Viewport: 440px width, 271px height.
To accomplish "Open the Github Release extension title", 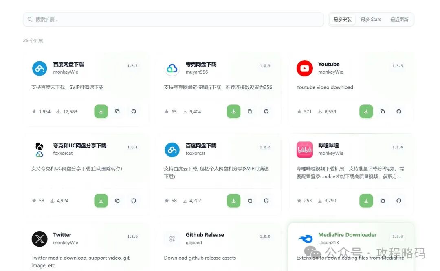I will click(205, 235).
